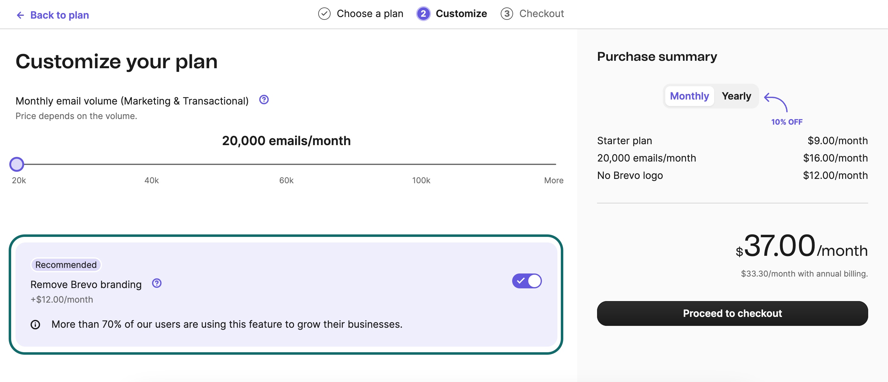This screenshot has width=888, height=382.
Task: Click the back arrow icon beside Back to plan
Action: (x=20, y=15)
